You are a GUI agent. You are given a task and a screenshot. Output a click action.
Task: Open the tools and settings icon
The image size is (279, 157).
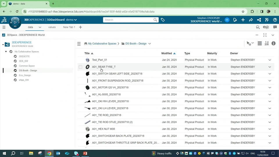267,20
